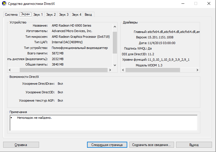
Task: Click the Ускорение DirectDraw Вкл status
Action: tap(60, 84)
